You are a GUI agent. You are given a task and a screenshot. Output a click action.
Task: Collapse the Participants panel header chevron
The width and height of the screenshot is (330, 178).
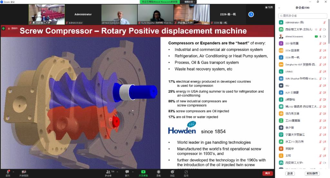(279, 8)
